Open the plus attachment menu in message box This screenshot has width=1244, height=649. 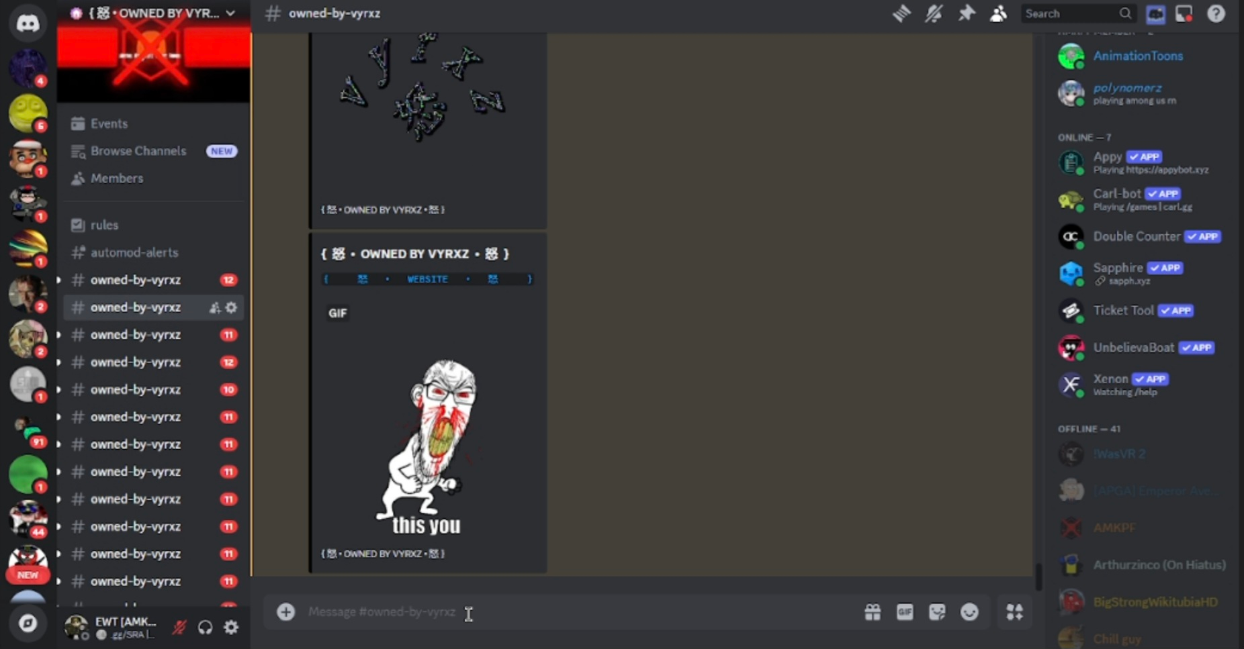coord(286,612)
